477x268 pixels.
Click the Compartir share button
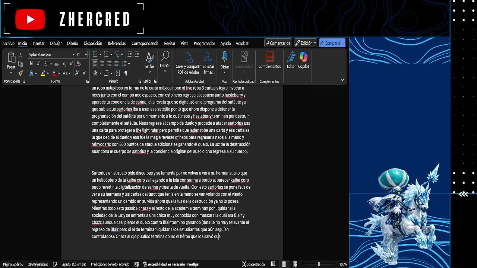332,43
